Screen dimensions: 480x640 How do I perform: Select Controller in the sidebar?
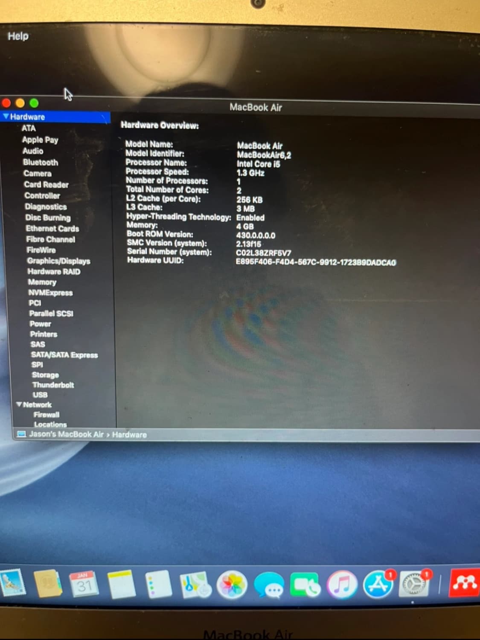point(42,195)
